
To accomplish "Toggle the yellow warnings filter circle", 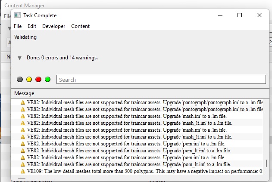I will tap(29, 80).
